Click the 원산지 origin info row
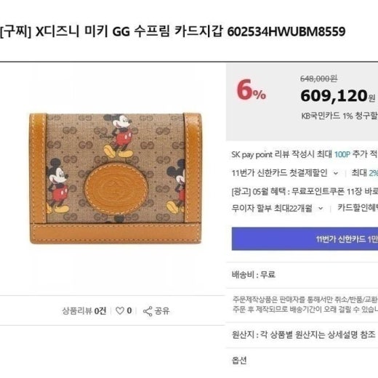Image resolution: width=378 pixels, height=378 pixels. point(304,335)
